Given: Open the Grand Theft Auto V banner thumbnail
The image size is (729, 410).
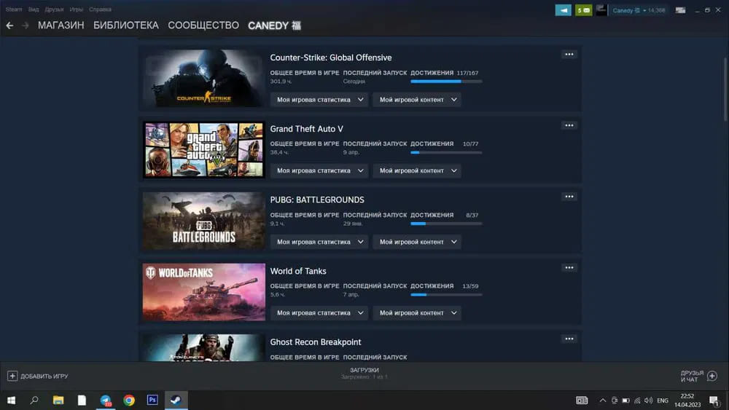Looking at the screenshot, I should [203, 149].
